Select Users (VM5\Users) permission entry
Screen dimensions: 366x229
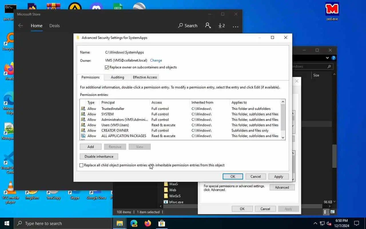180,125
